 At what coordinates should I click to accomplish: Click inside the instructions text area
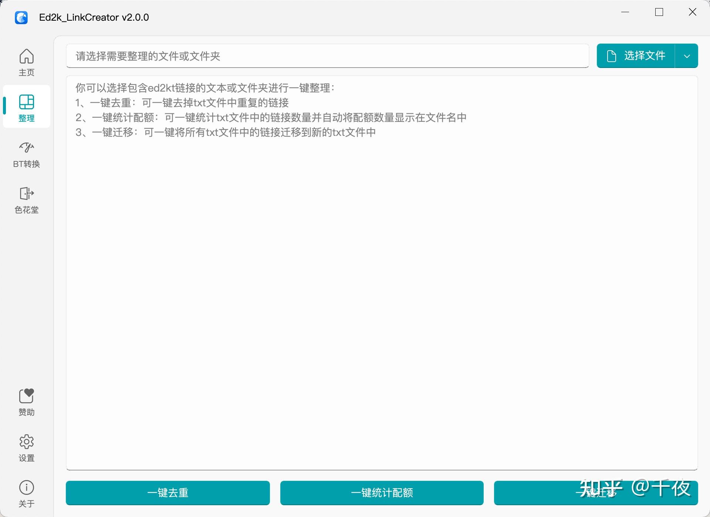[382, 273]
